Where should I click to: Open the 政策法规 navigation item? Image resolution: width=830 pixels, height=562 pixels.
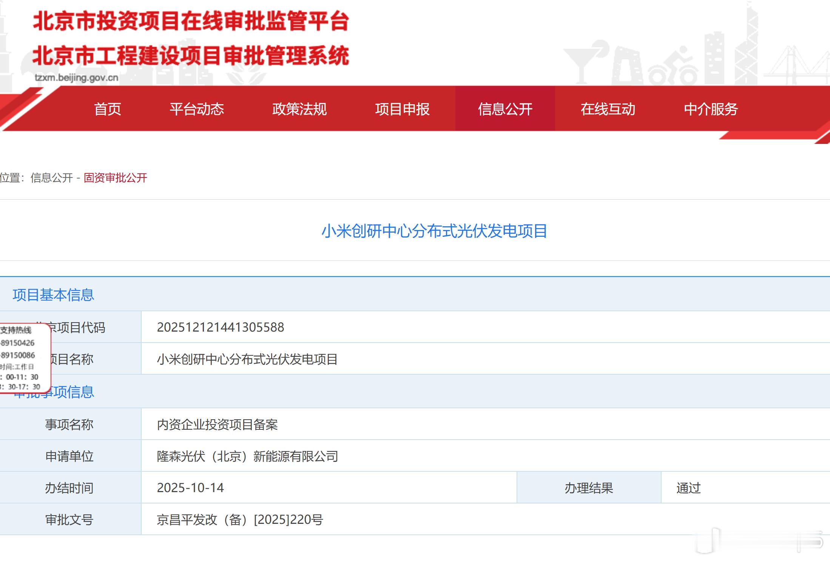pyautogui.click(x=299, y=109)
